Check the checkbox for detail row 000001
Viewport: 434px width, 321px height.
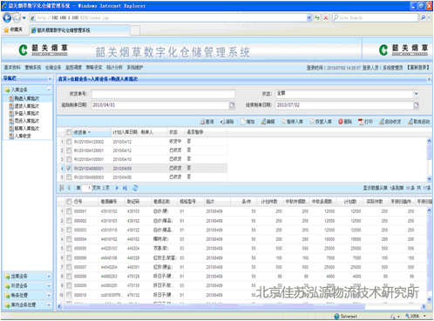click(x=69, y=211)
